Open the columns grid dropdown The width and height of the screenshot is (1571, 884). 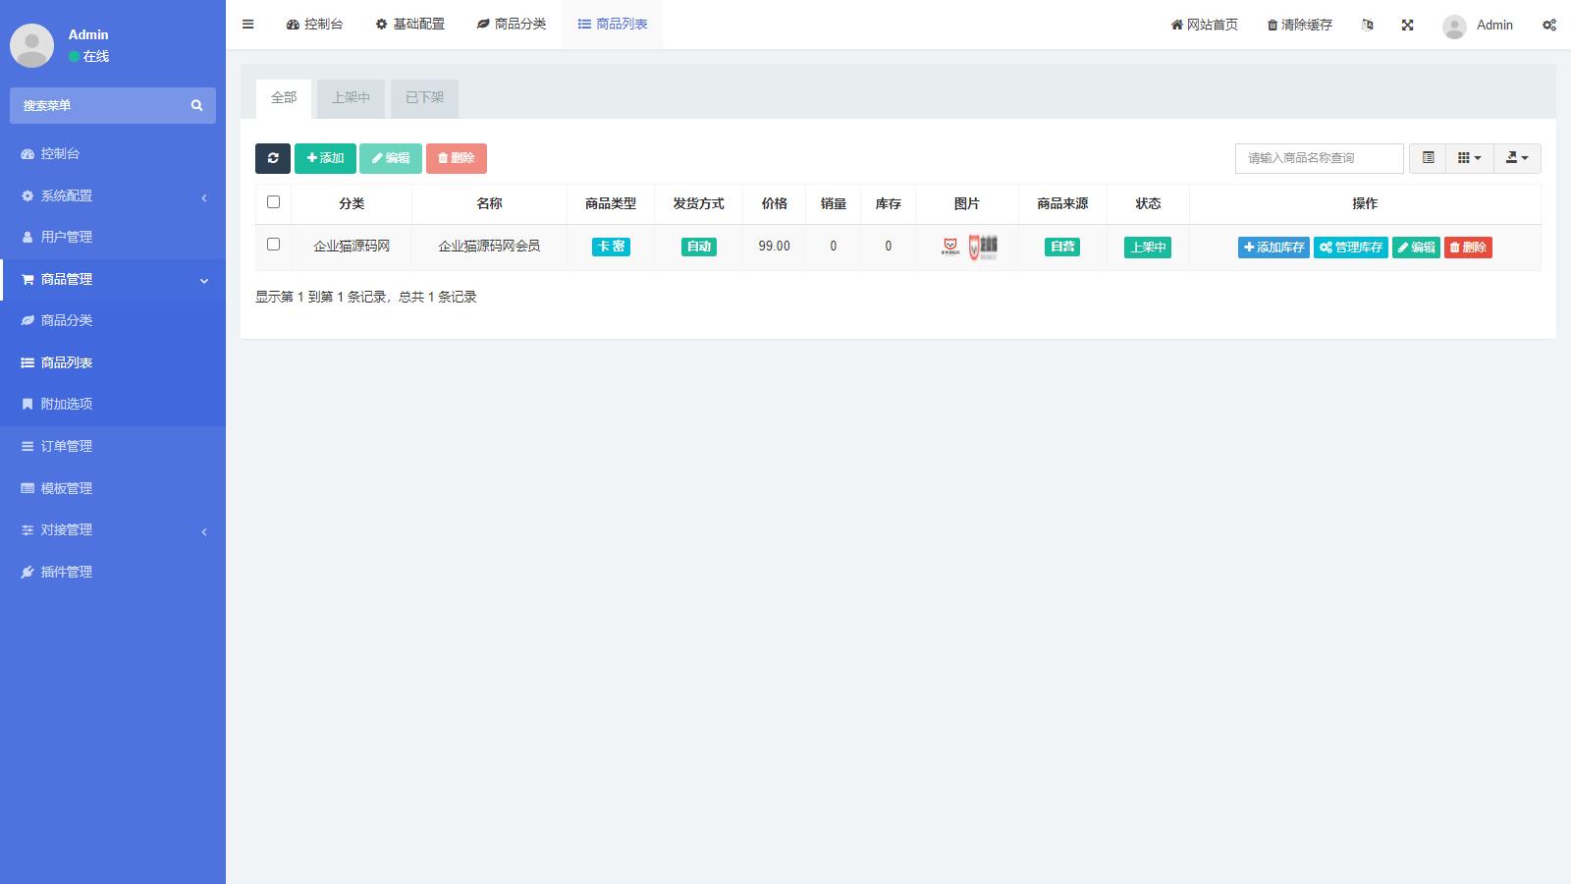coord(1469,158)
